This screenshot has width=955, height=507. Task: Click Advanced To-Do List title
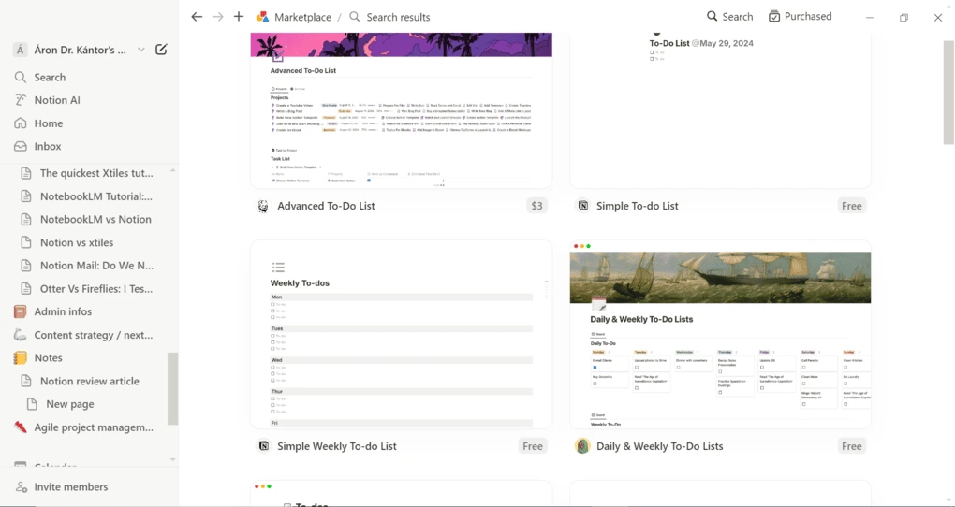(x=326, y=207)
